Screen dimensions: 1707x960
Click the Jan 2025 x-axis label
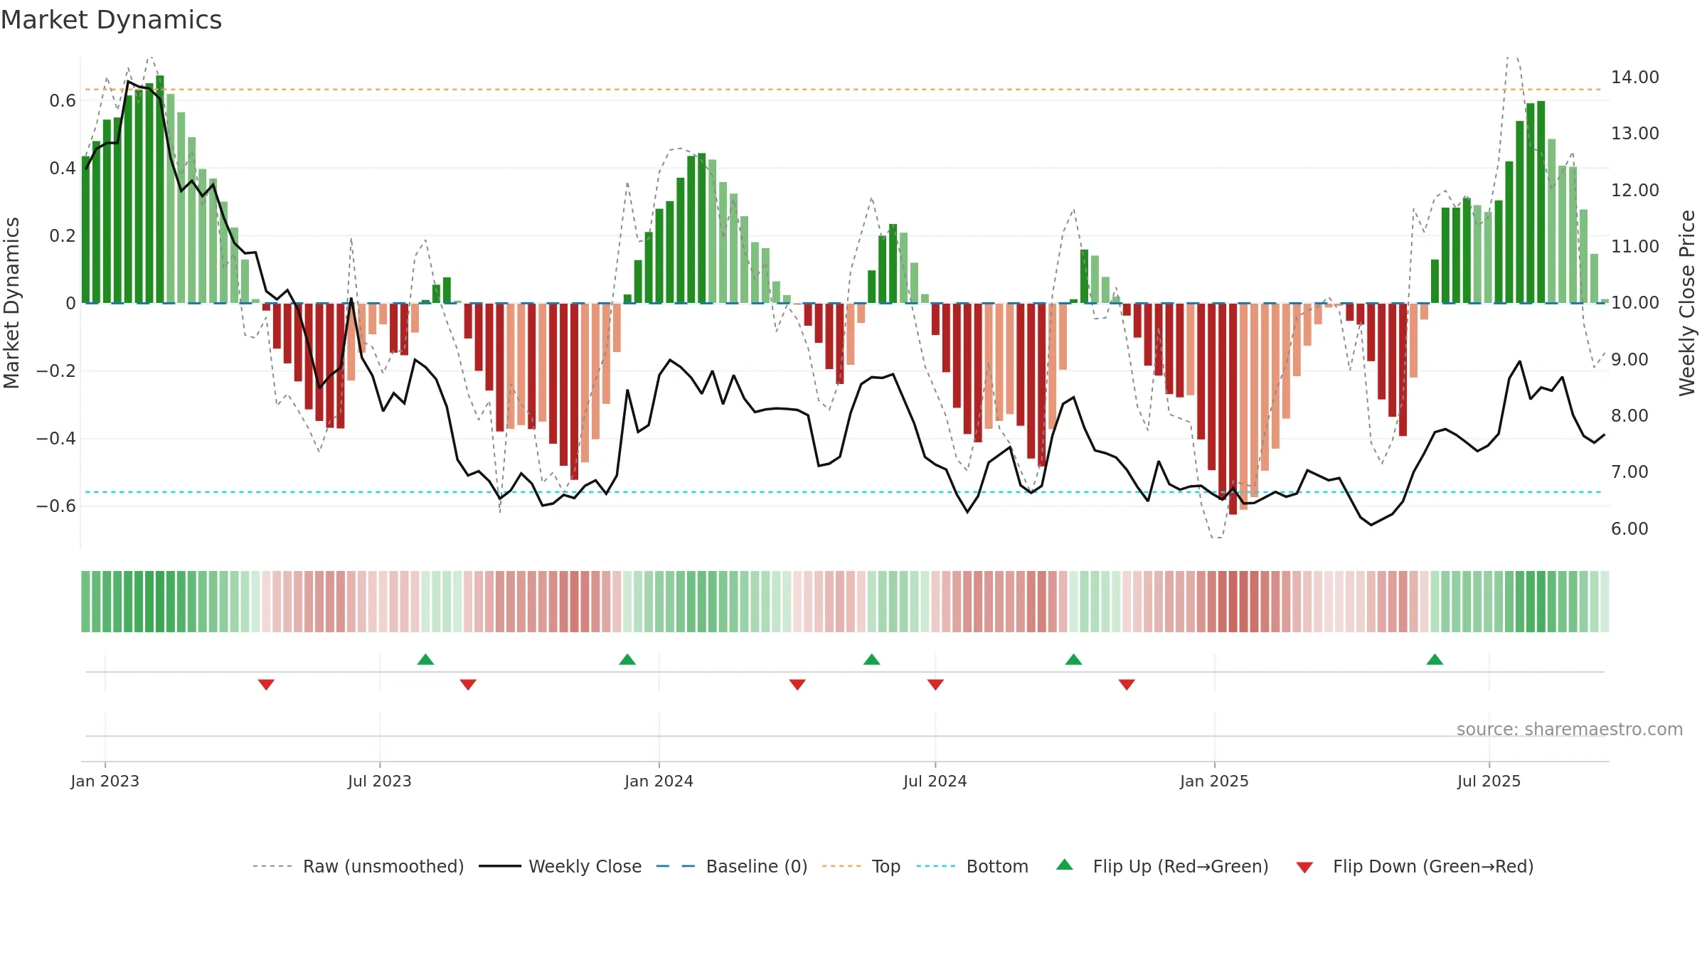[1215, 781]
